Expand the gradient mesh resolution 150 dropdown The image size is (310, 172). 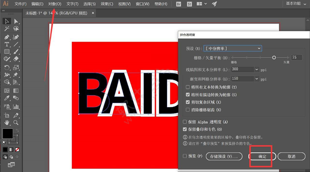pos(256,79)
